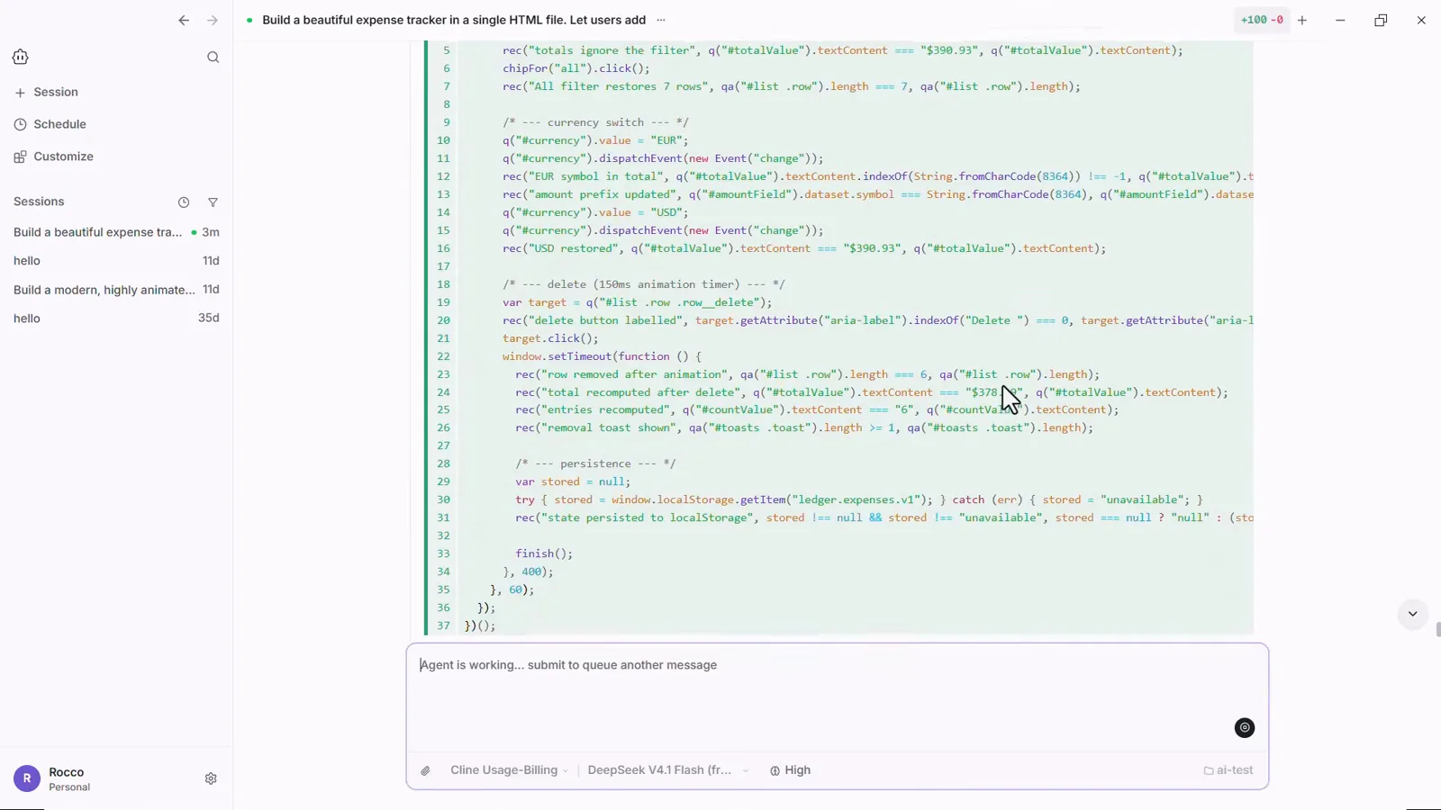Image resolution: width=1441 pixels, height=810 pixels.
Task: Attach a file with paperclip icon
Action: tap(426, 770)
